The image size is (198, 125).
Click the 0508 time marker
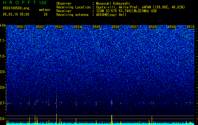click(x=153, y=27)
